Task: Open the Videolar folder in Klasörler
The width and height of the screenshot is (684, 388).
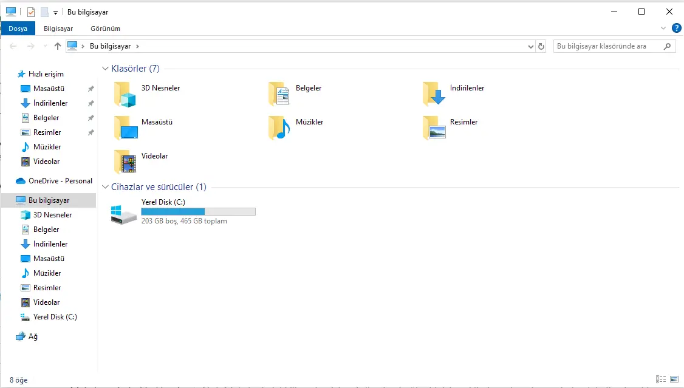Action: click(x=125, y=162)
